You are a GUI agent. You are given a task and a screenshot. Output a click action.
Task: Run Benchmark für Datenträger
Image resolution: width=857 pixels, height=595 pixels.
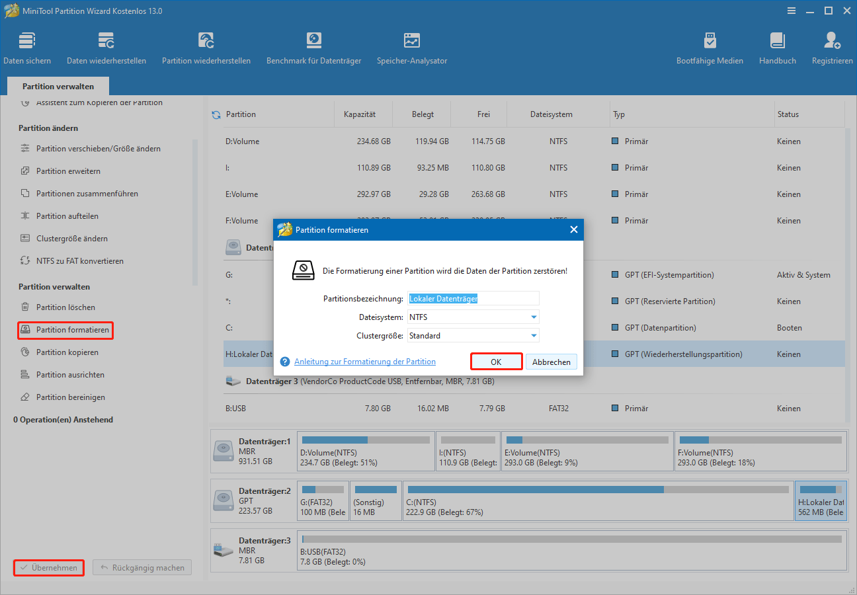pyautogui.click(x=313, y=46)
